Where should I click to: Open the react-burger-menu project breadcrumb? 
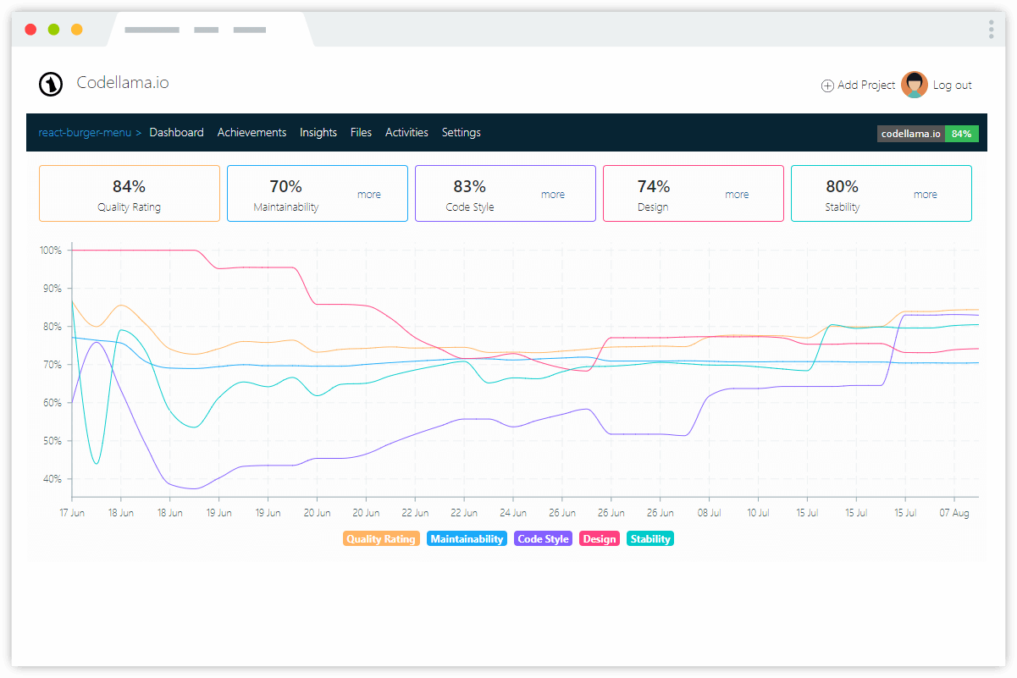click(85, 133)
